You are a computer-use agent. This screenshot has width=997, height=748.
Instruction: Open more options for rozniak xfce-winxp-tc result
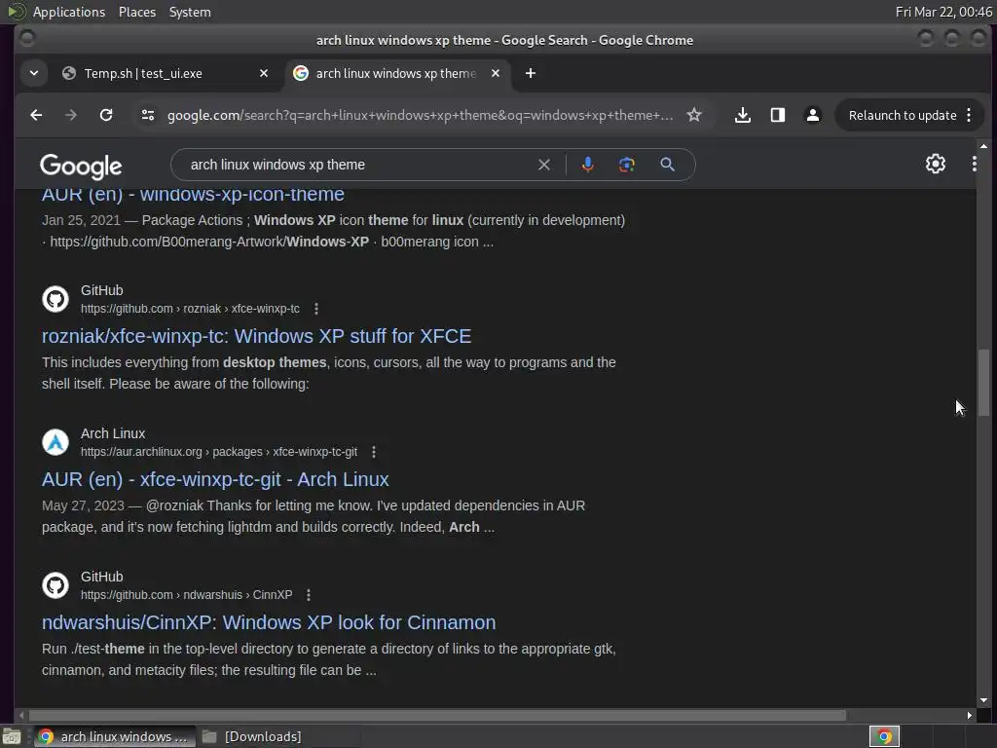point(316,309)
